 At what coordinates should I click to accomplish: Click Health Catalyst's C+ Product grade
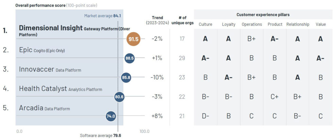point(275,97)
